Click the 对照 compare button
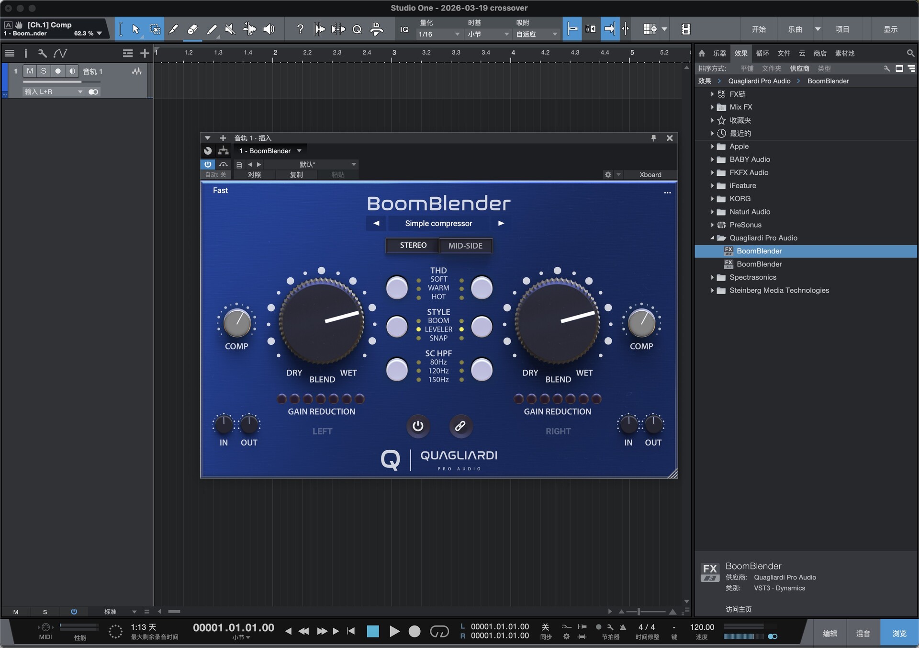 (254, 174)
